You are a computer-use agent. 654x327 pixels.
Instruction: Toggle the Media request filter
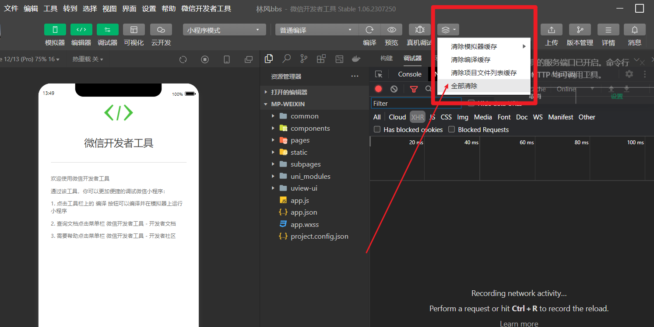click(x=483, y=117)
